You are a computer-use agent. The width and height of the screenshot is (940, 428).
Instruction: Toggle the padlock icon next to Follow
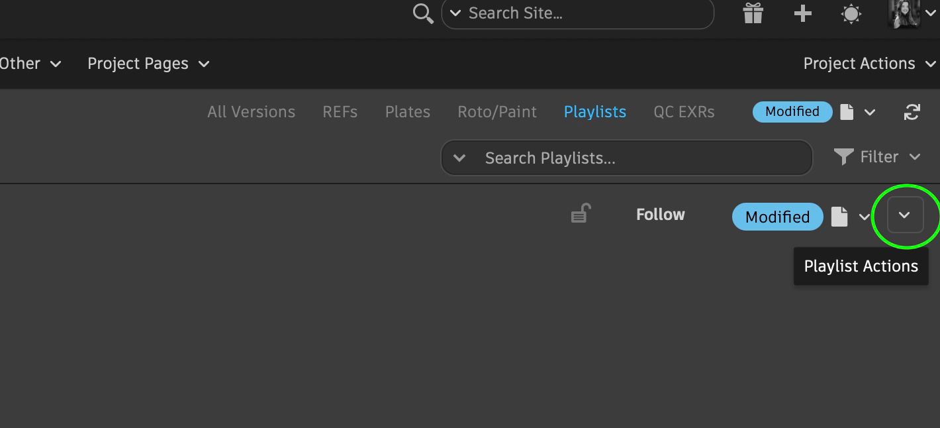point(581,214)
